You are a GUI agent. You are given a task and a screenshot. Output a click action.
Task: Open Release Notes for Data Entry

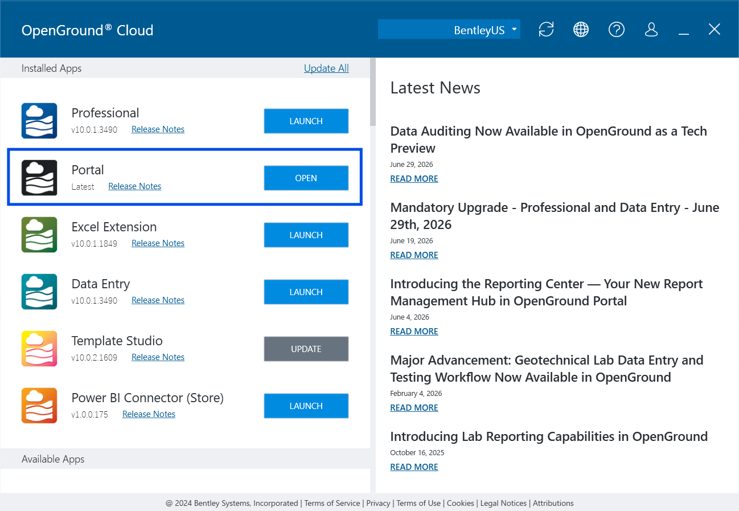(158, 300)
